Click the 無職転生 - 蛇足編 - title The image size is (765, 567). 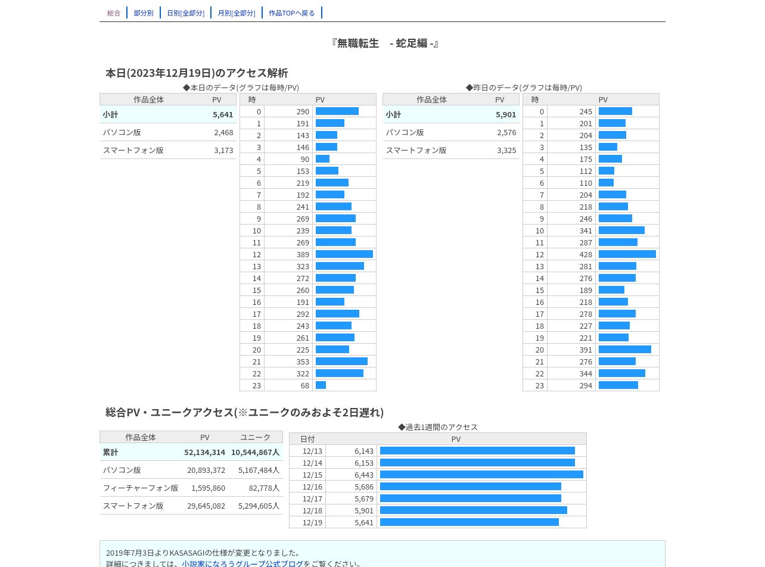pyautogui.click(x=385, y=43)
